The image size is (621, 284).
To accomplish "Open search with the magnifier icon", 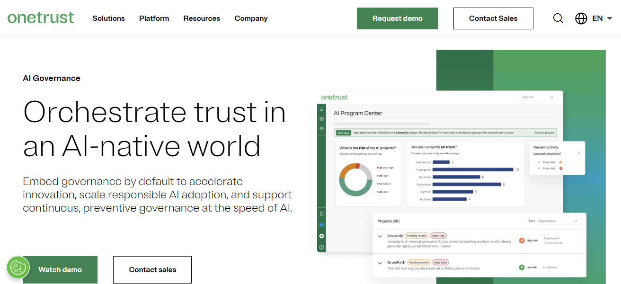I will [558, 18].
